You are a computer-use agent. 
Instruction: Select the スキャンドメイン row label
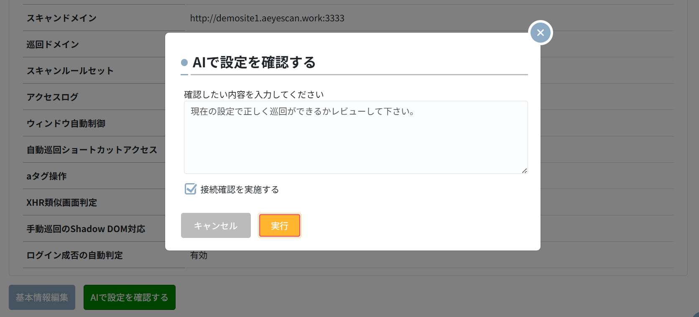click(x=61, y=18)
